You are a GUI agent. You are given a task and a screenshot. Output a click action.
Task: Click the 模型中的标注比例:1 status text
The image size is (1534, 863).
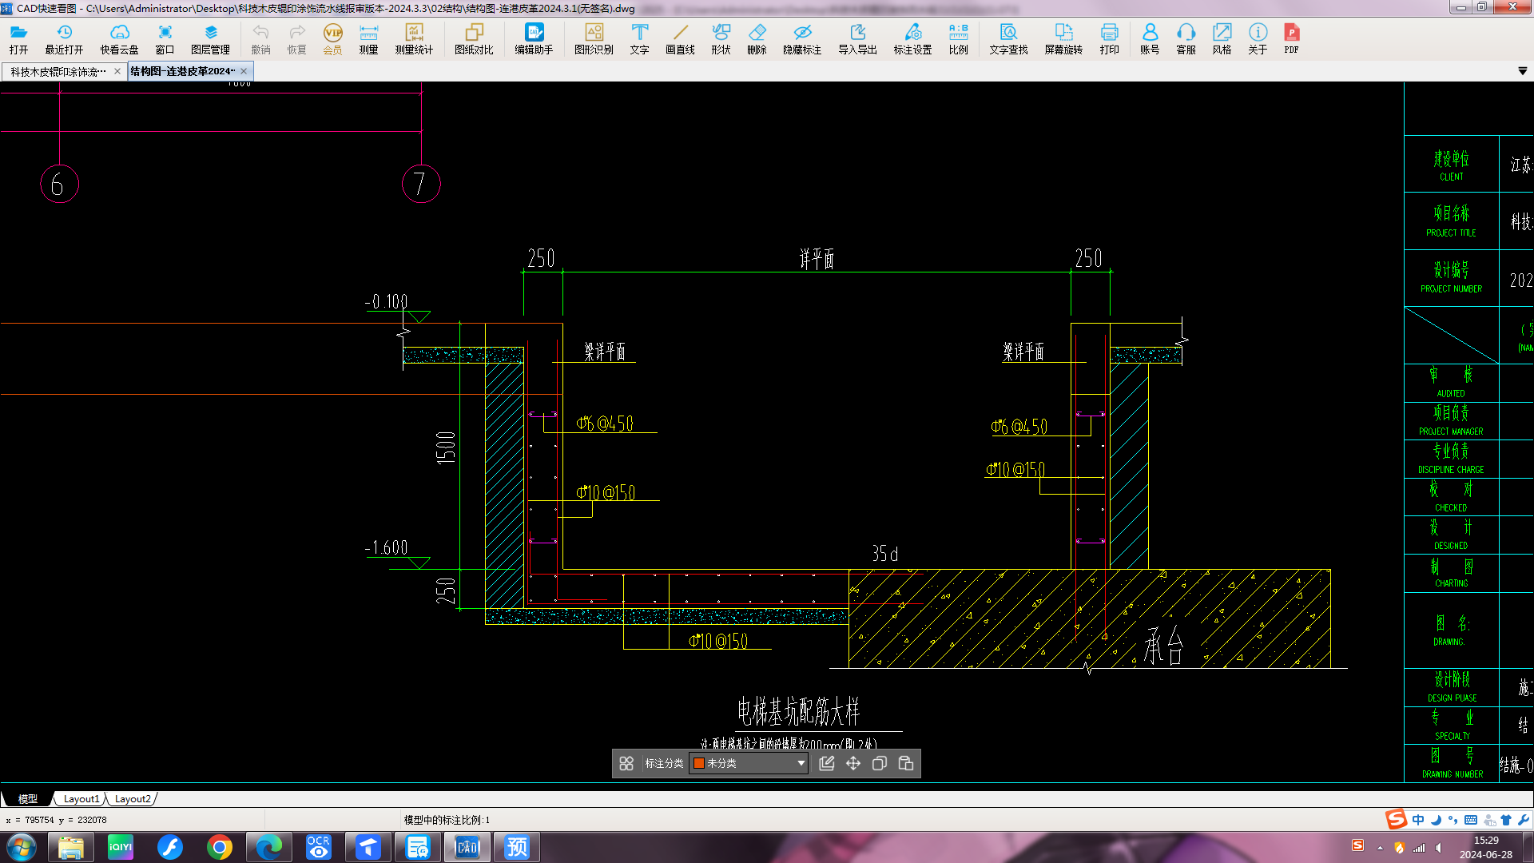tap(447, 820)
